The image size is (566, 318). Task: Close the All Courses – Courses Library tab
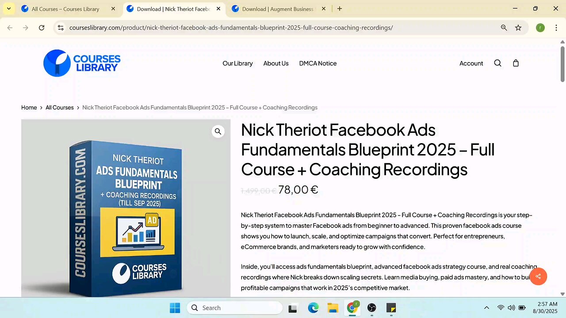click(113, 9)
